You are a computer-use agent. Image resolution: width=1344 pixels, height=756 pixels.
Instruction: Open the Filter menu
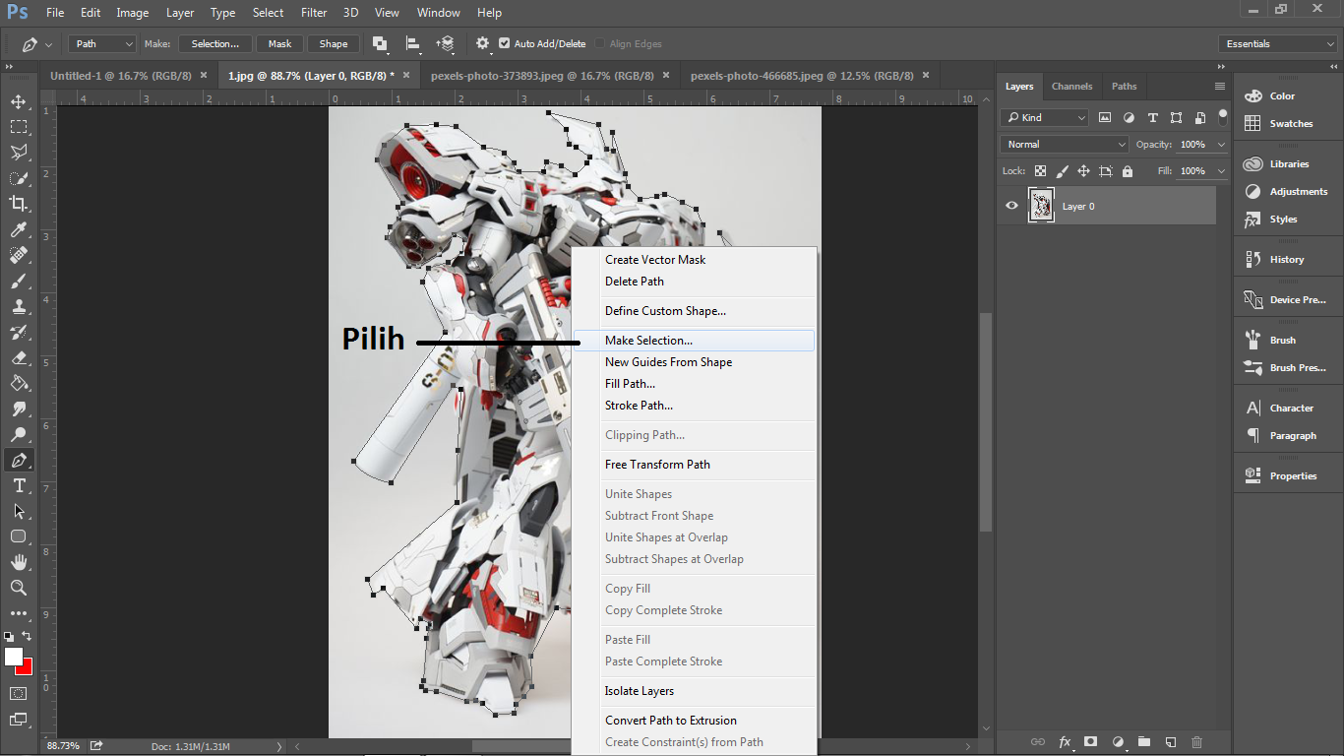click(314, 13)
